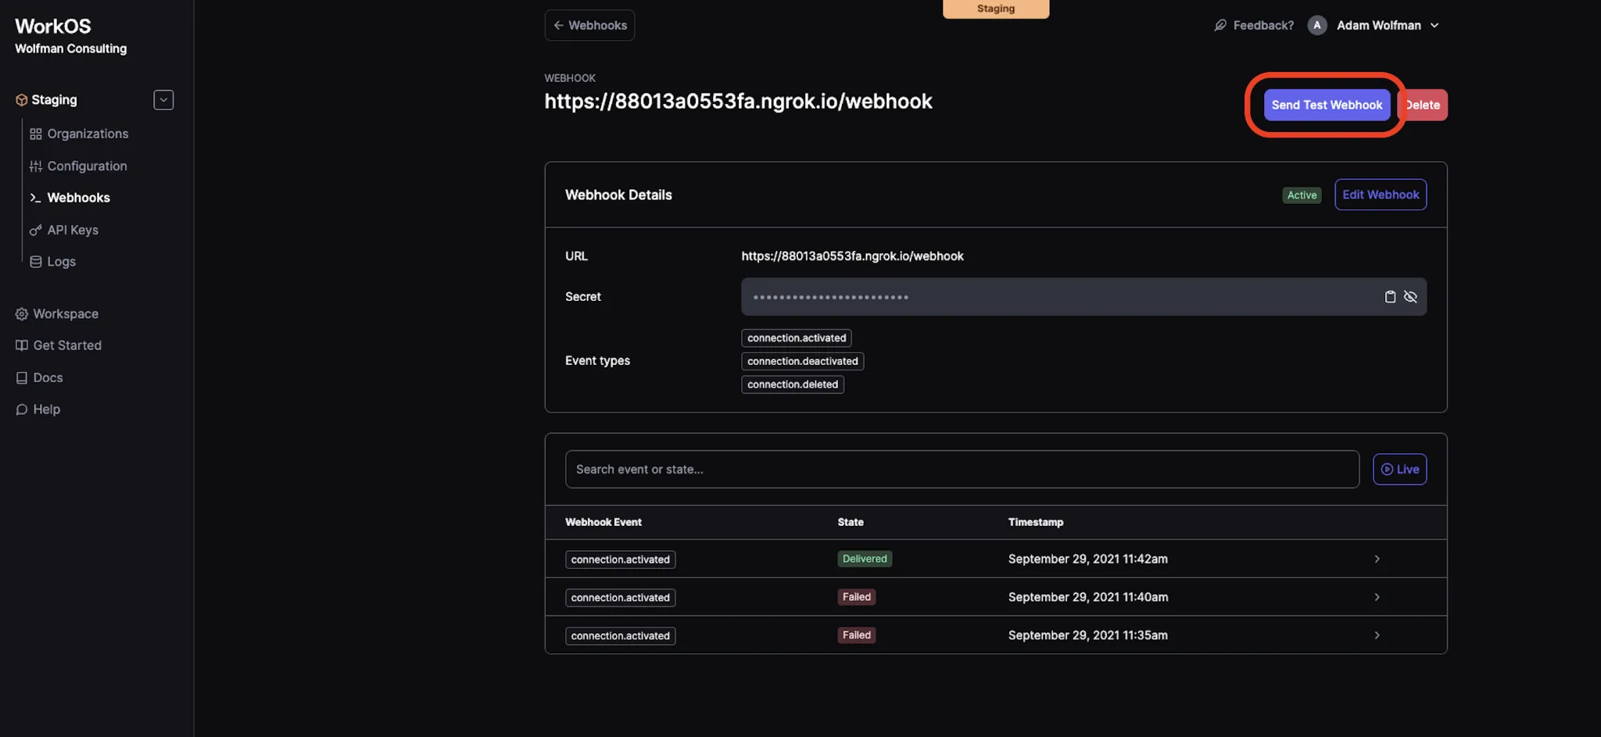Image resolution: width=1601 pixels, height=737 pixels.
Task: Click Send Test Webhook button
Action: click(x=1327, y=105)
